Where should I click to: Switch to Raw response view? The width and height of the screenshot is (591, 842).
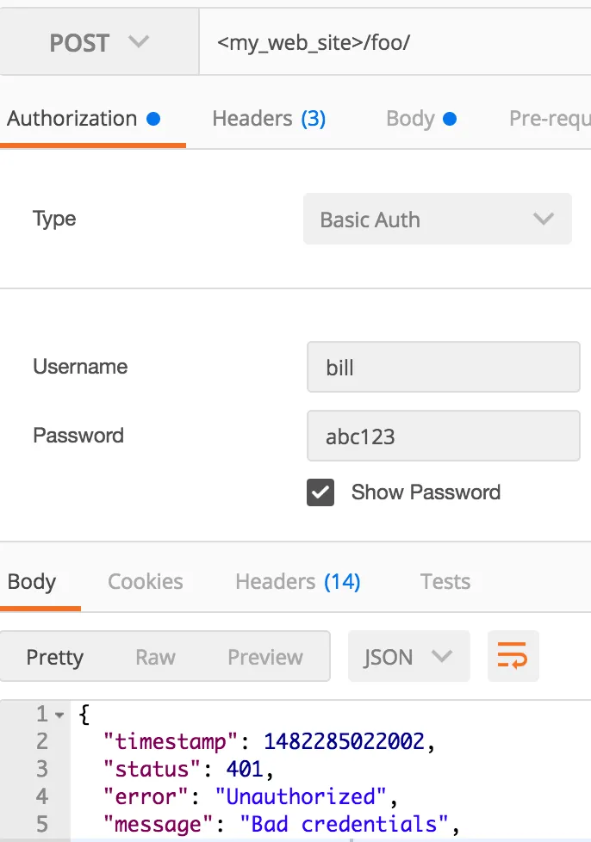pos(155,657)
